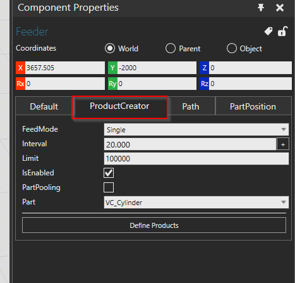Switch to the PartPosition tab
295x283 pixels.
(x=253, y=106)
